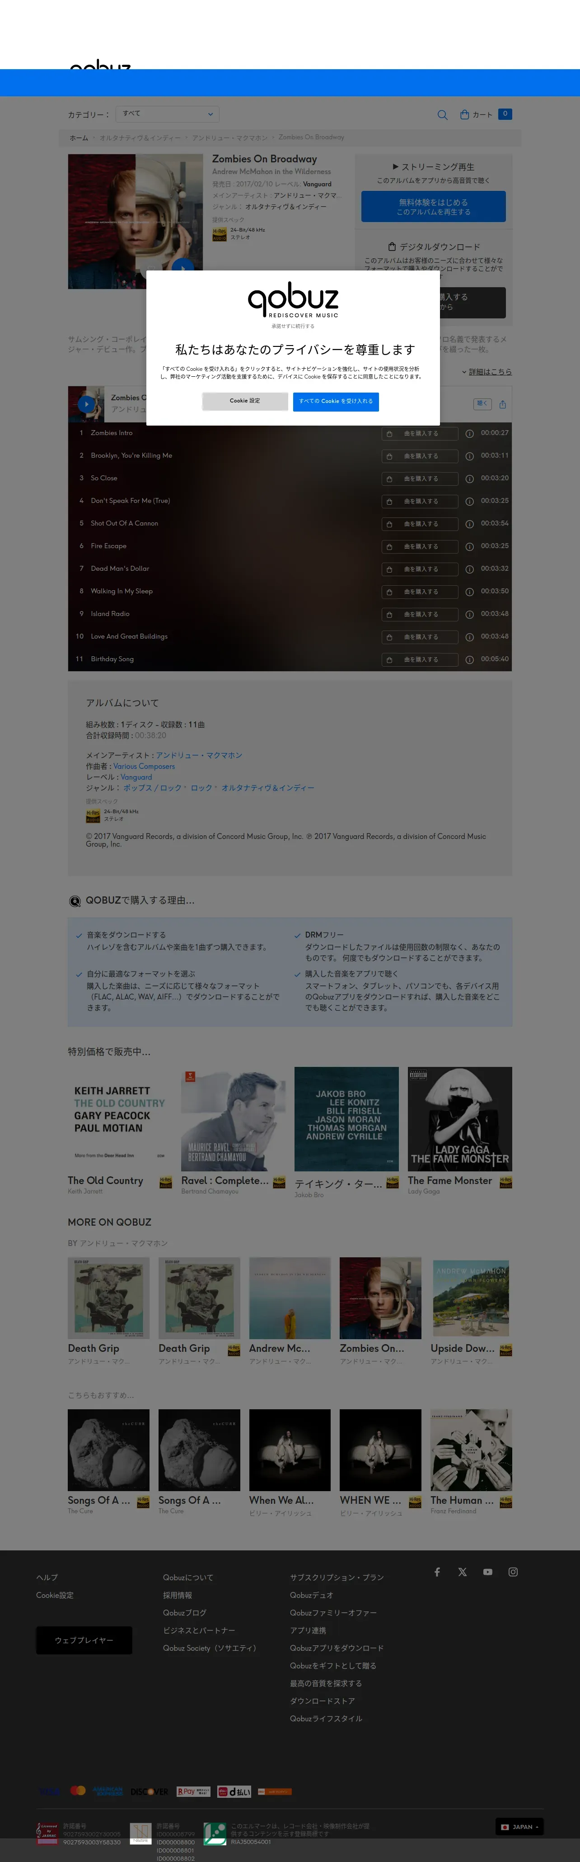The width and height of the screenshot is (580, 1862).
Task: Buy track Zombies Intro
Action: [x=420, y=434]
